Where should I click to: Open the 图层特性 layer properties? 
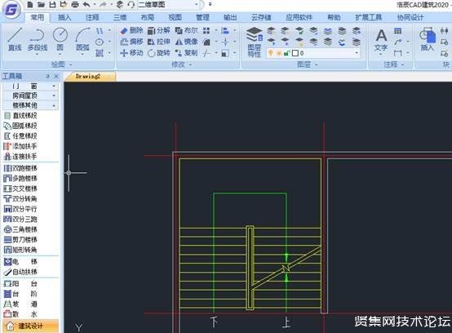(x=255, y=42)
